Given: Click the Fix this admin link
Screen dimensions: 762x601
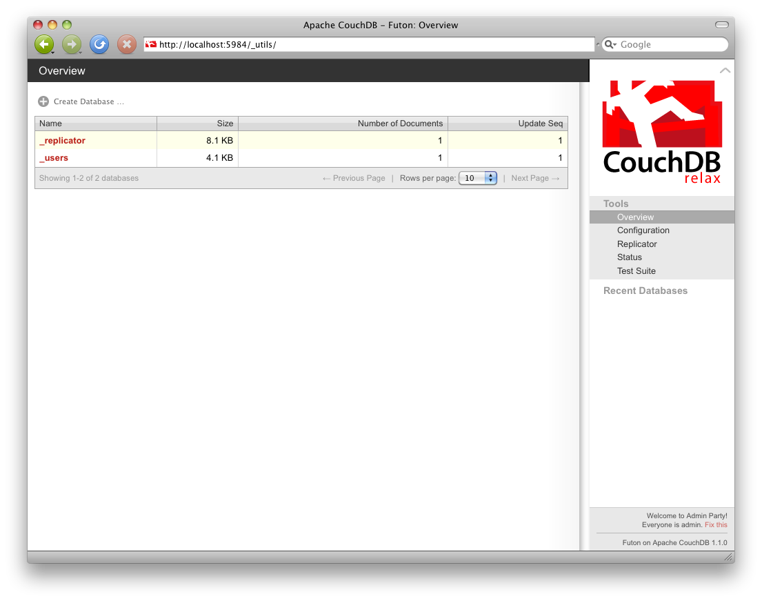Looking at the screenshot, I should pos(716,525).
